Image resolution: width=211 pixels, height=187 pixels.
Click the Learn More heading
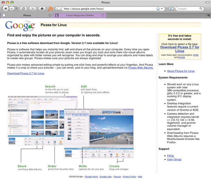click(x=166, y=64)
